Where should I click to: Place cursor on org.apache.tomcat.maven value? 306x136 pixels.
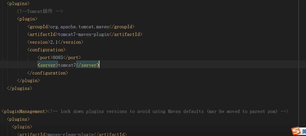[x=80, y=27]
